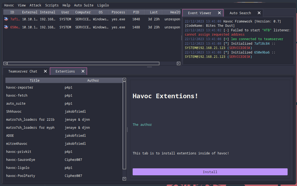
Task: Sort sessions by the PID column header
Action: pyautogui.click(x=136, y=12)
